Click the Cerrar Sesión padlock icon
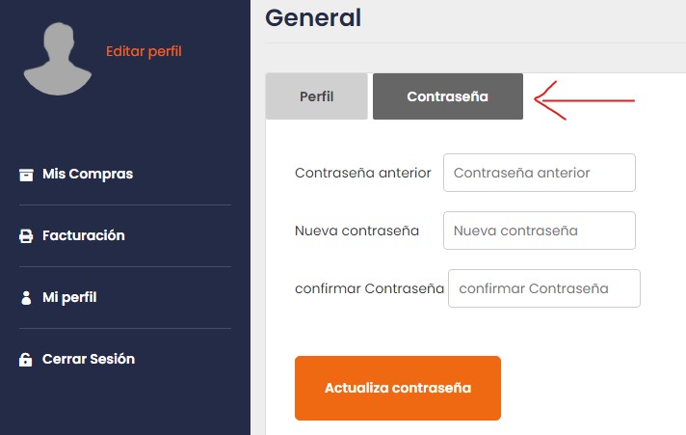Image resolution: width=686 pixels, height=435 pixels. tap(26, 360)
